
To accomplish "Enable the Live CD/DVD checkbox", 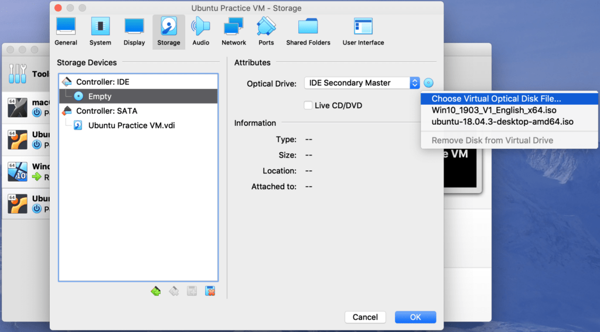I will coord(308,105).
